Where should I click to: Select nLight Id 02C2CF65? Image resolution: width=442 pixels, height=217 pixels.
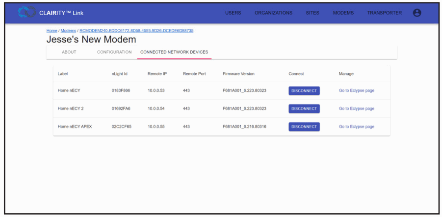coord(122,127)
